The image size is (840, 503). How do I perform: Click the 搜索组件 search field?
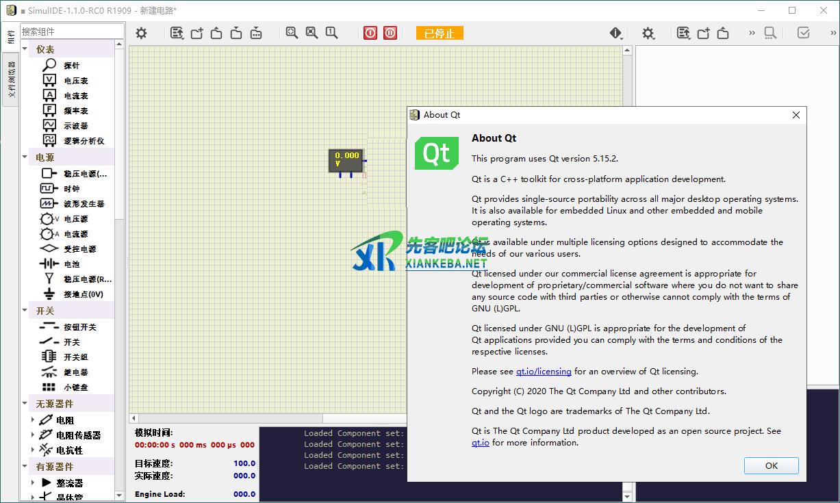[71, 31]
